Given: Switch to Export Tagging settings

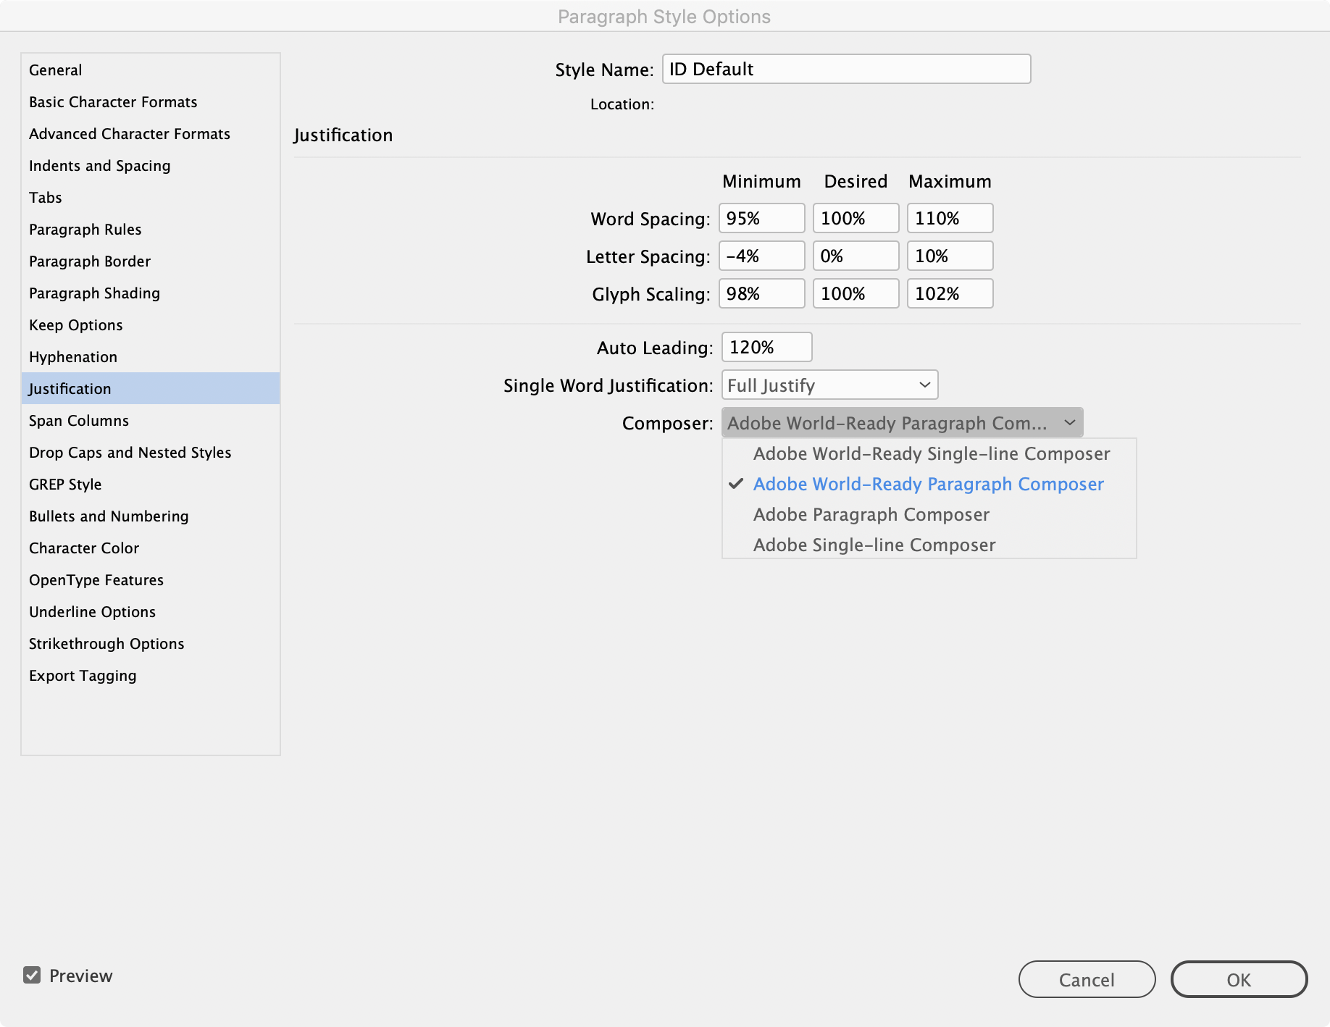Looking at the screenshot, I should [82, 675].
